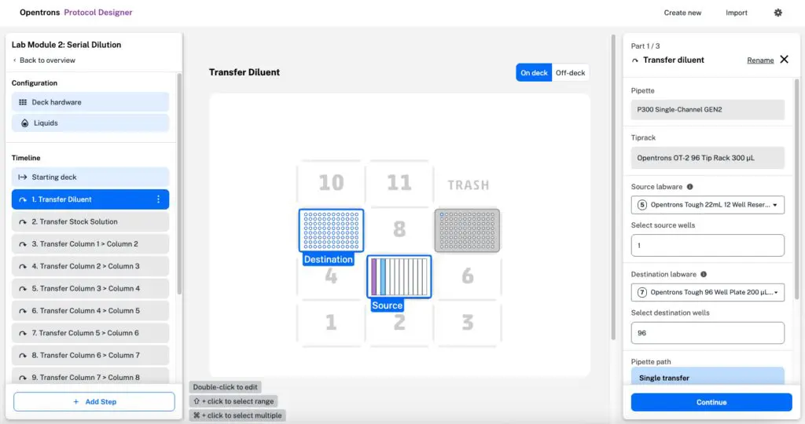
Task: Open settings gear icon in header
Action: tap(777, 13)
